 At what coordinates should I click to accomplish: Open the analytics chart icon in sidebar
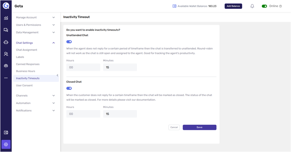pyautogui.click(x=6, y=18)
